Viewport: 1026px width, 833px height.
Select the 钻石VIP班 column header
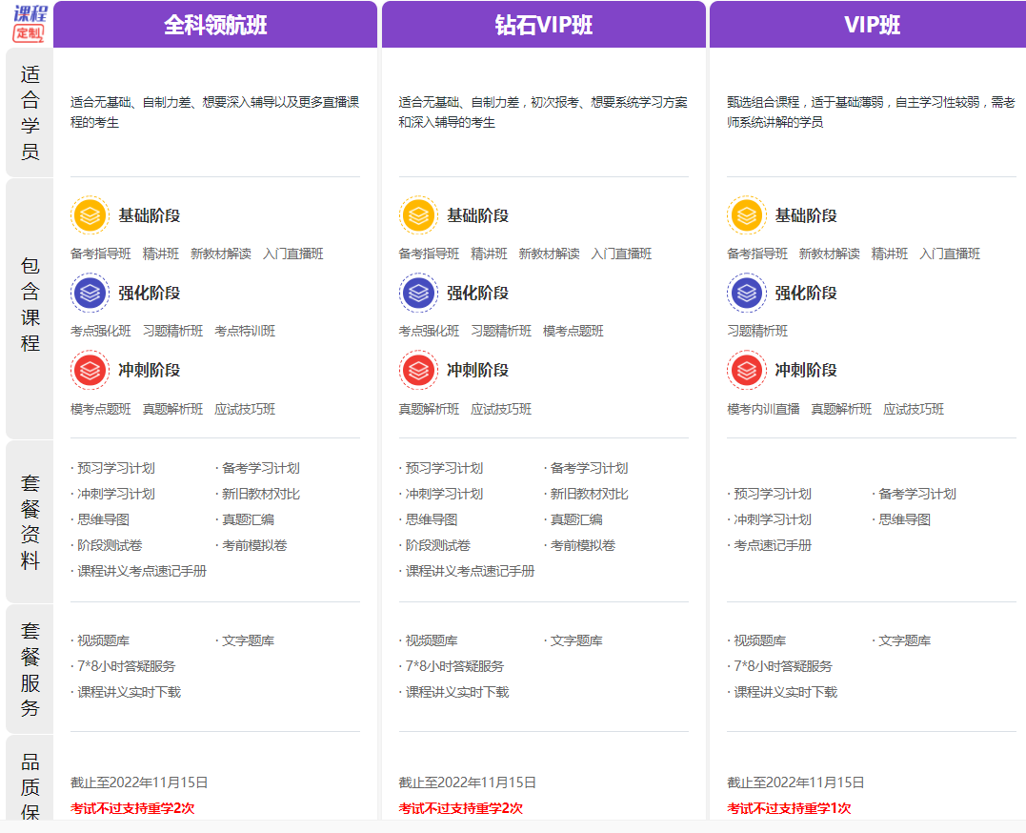[544, 24]
